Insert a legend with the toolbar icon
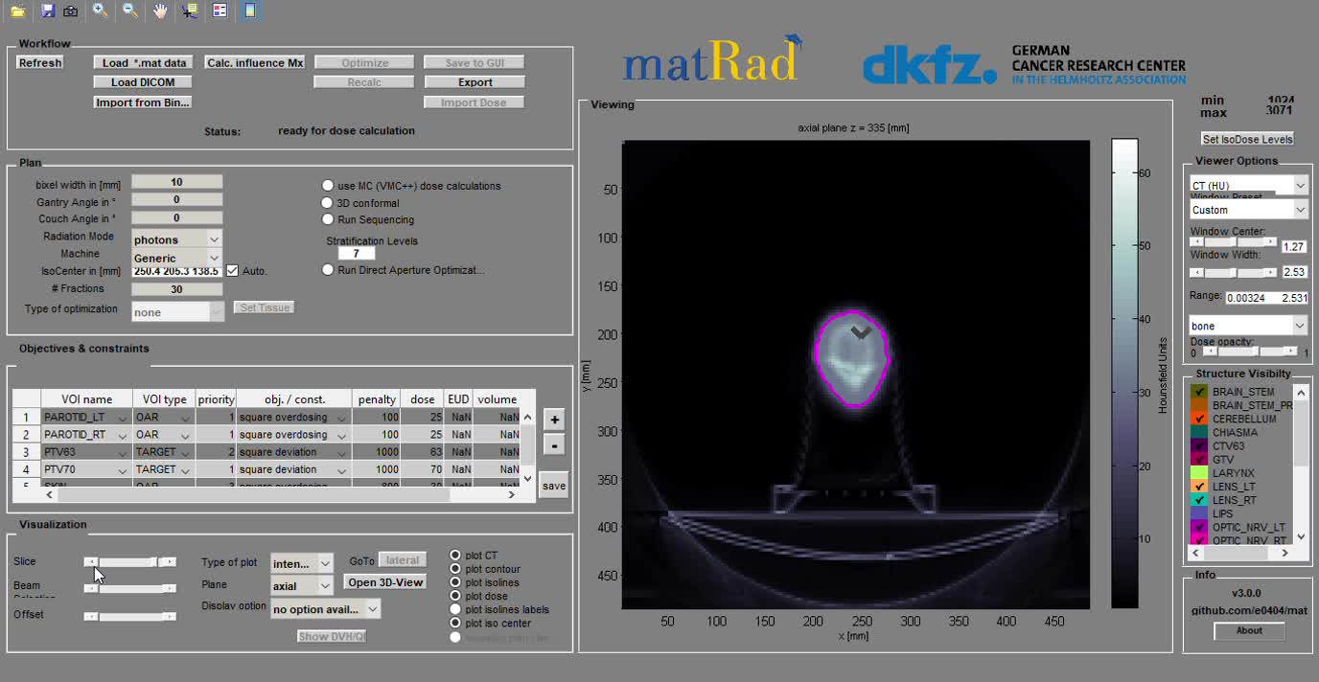The height and width of the screenshot is (682, 1319). [220, 11]
